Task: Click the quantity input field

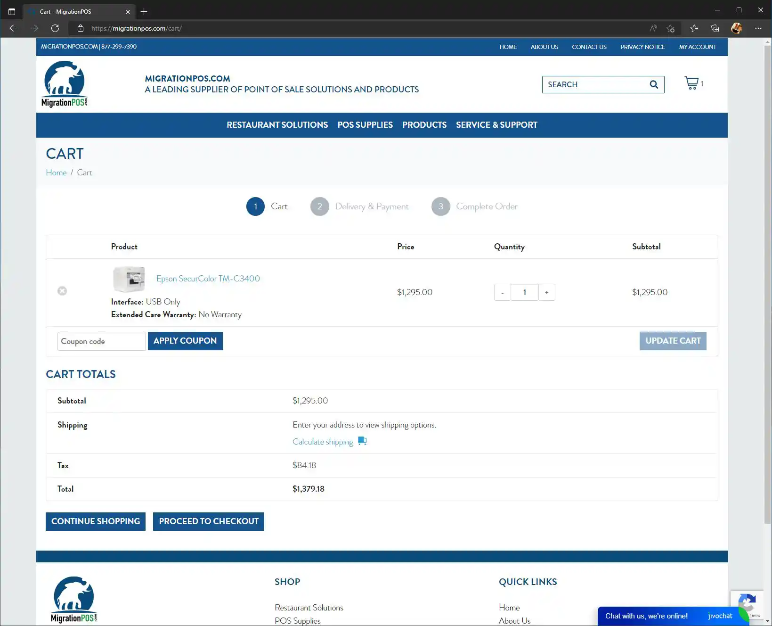Action: click(525, 292)
